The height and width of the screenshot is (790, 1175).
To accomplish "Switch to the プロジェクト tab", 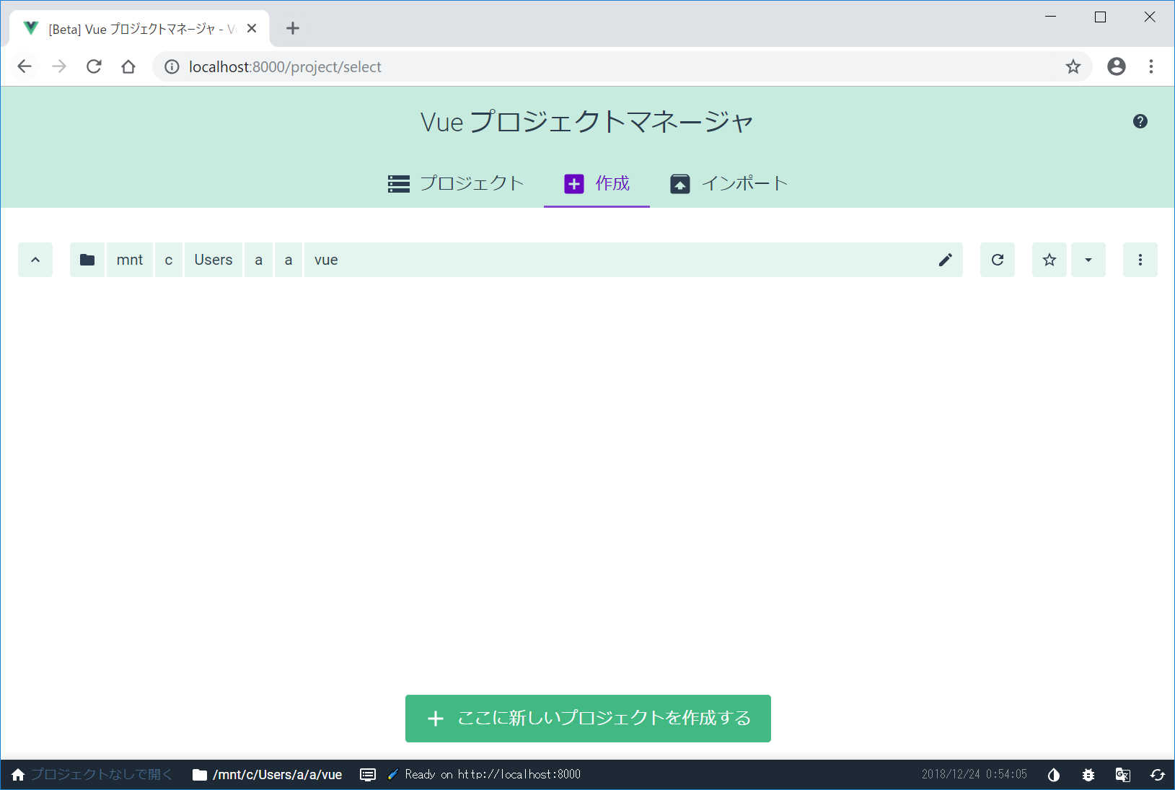I will (x=456, y=183).
